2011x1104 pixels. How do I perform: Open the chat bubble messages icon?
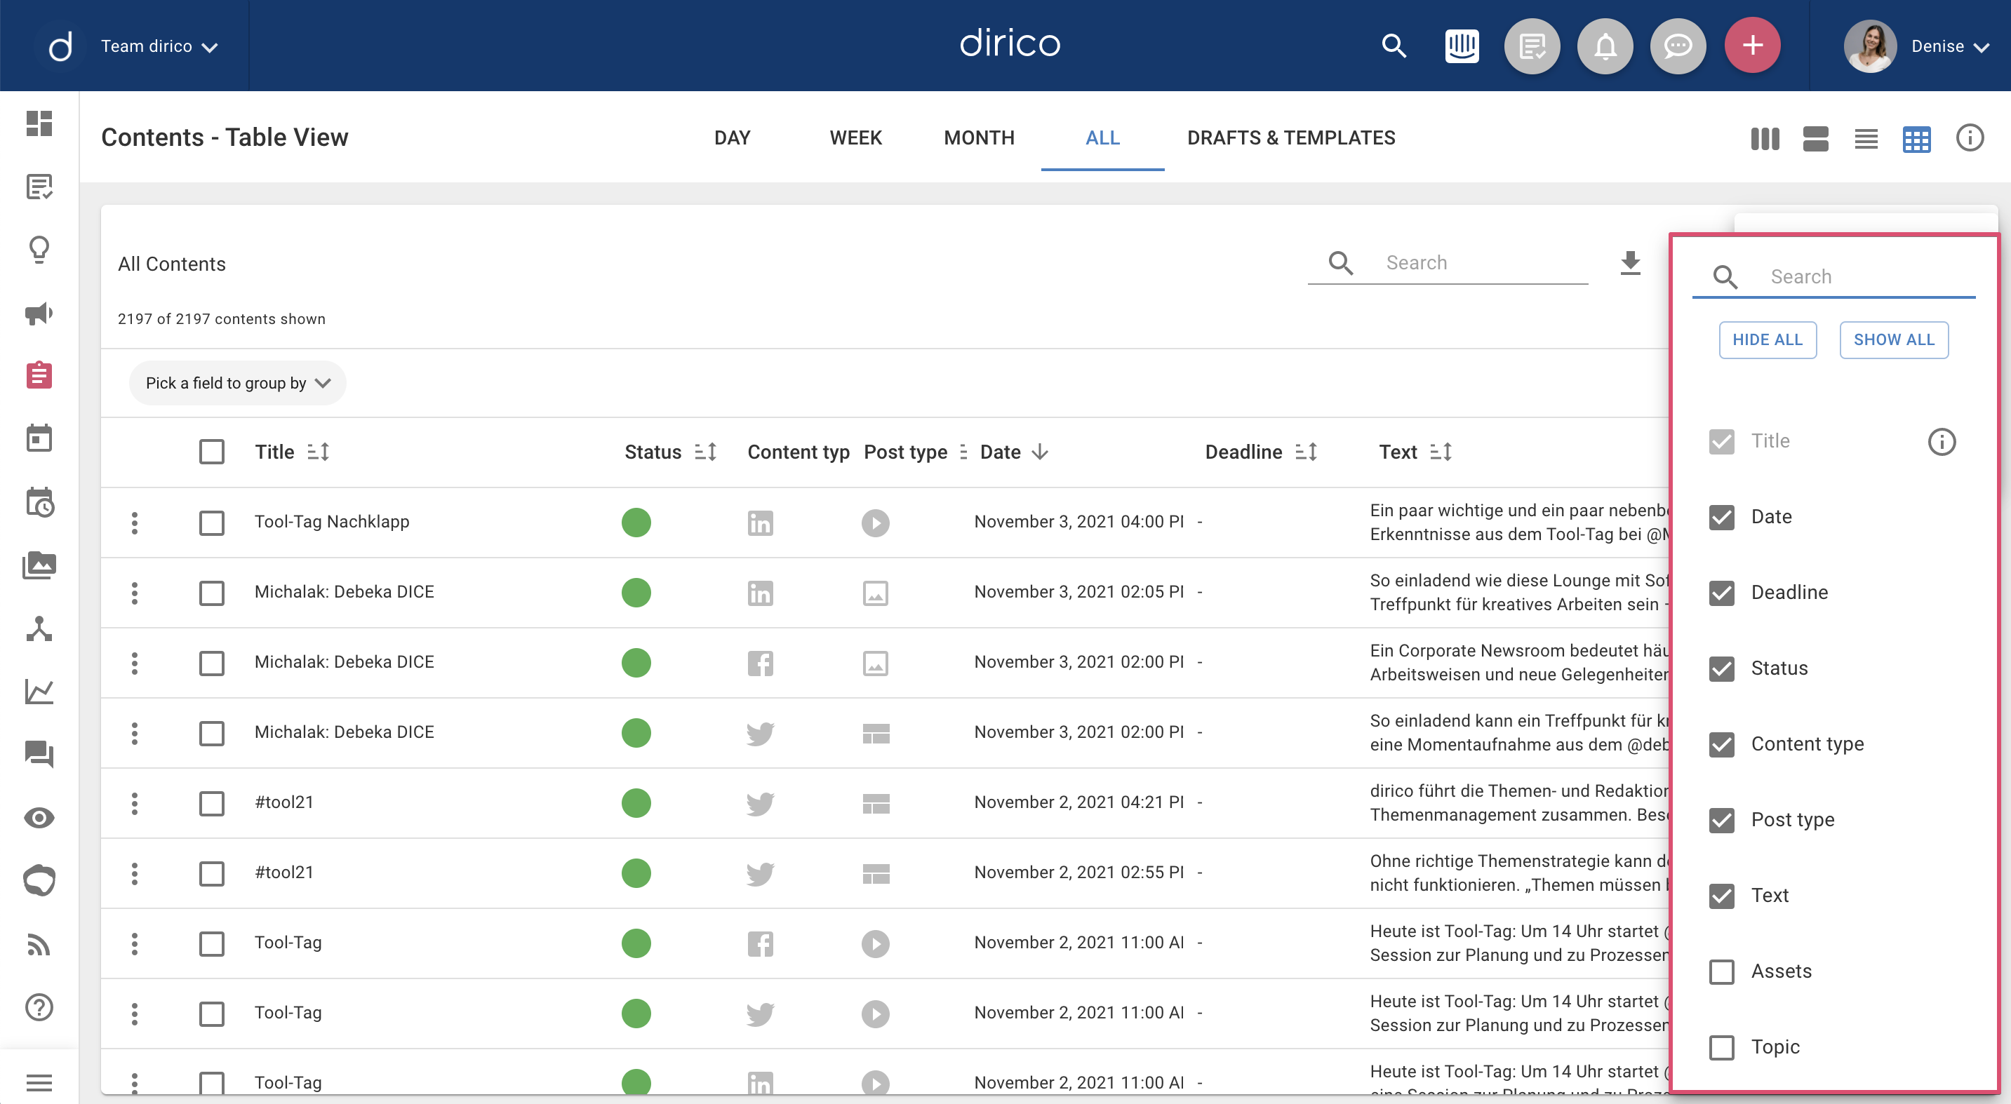pos(1678,46)
